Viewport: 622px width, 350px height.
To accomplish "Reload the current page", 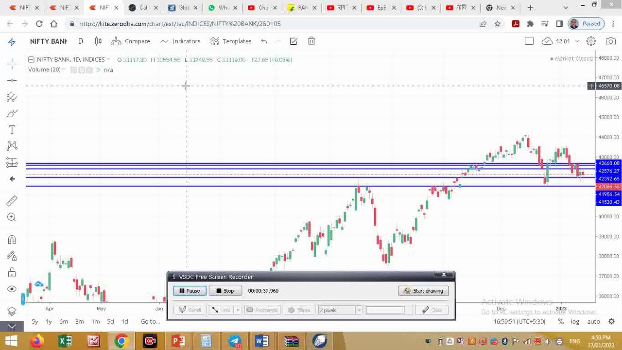I will click(39, 24).
